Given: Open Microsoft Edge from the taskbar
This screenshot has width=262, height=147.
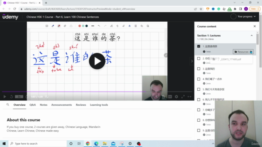Looking at the screenshot, I should click(96, 143).
